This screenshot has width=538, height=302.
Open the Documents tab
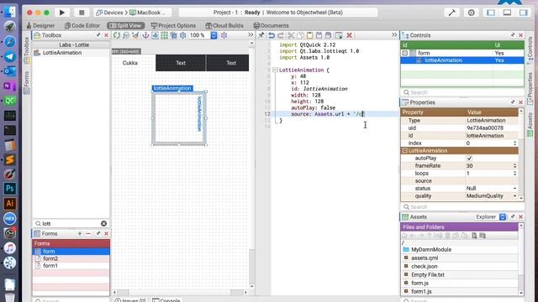point(271,26)
